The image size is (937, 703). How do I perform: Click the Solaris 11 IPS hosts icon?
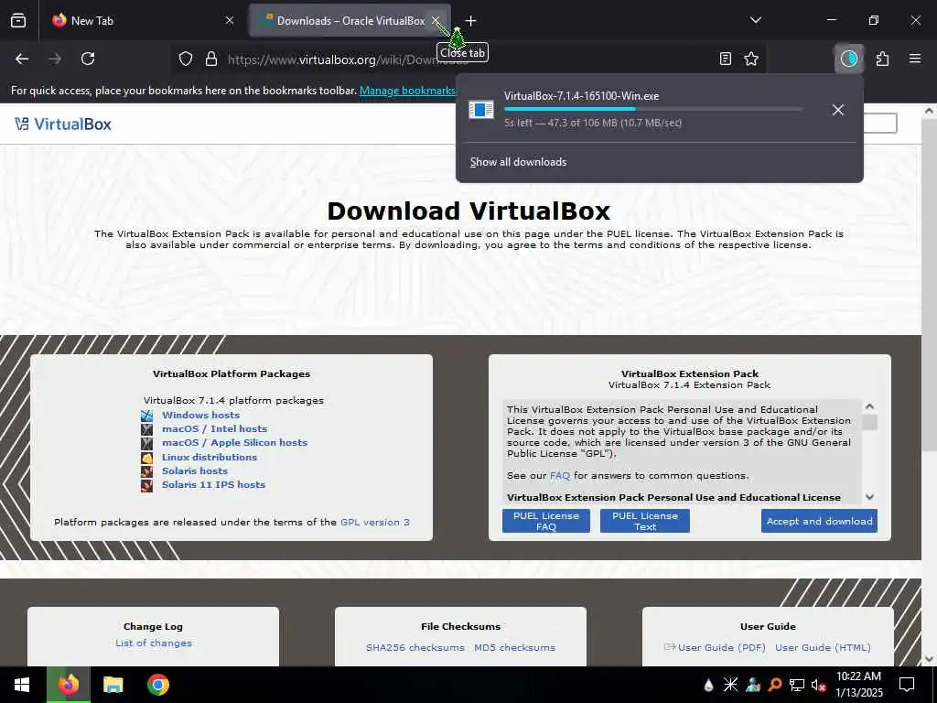(147, 485)
